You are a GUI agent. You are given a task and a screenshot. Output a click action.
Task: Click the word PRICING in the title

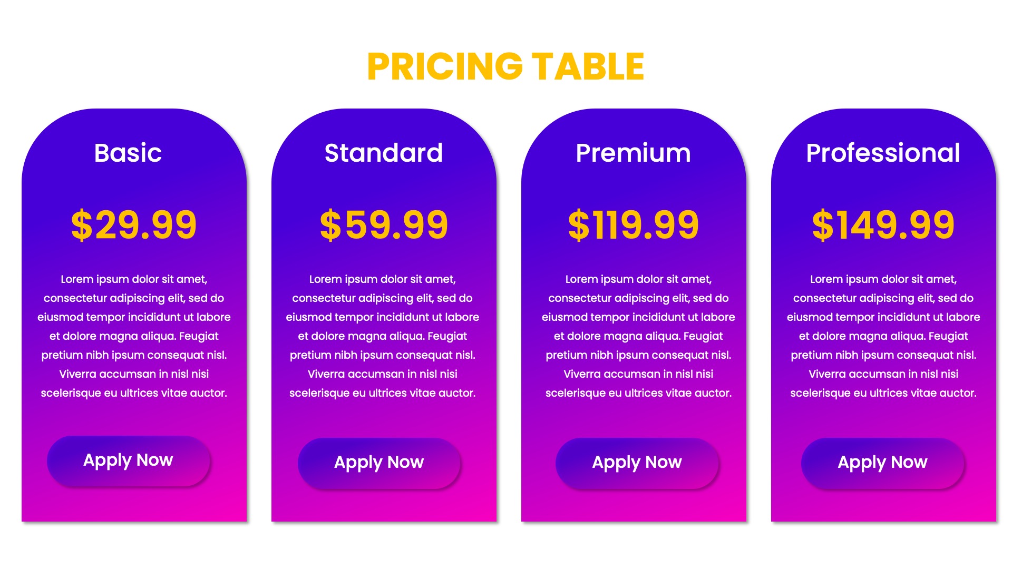(x=445, y=67)
